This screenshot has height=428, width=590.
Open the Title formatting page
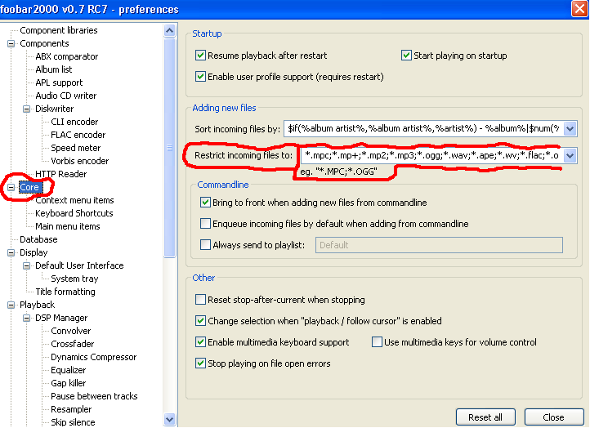coord(65,292)
